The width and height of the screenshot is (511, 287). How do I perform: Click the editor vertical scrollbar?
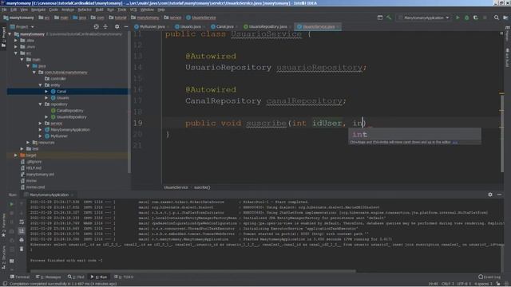502,133
